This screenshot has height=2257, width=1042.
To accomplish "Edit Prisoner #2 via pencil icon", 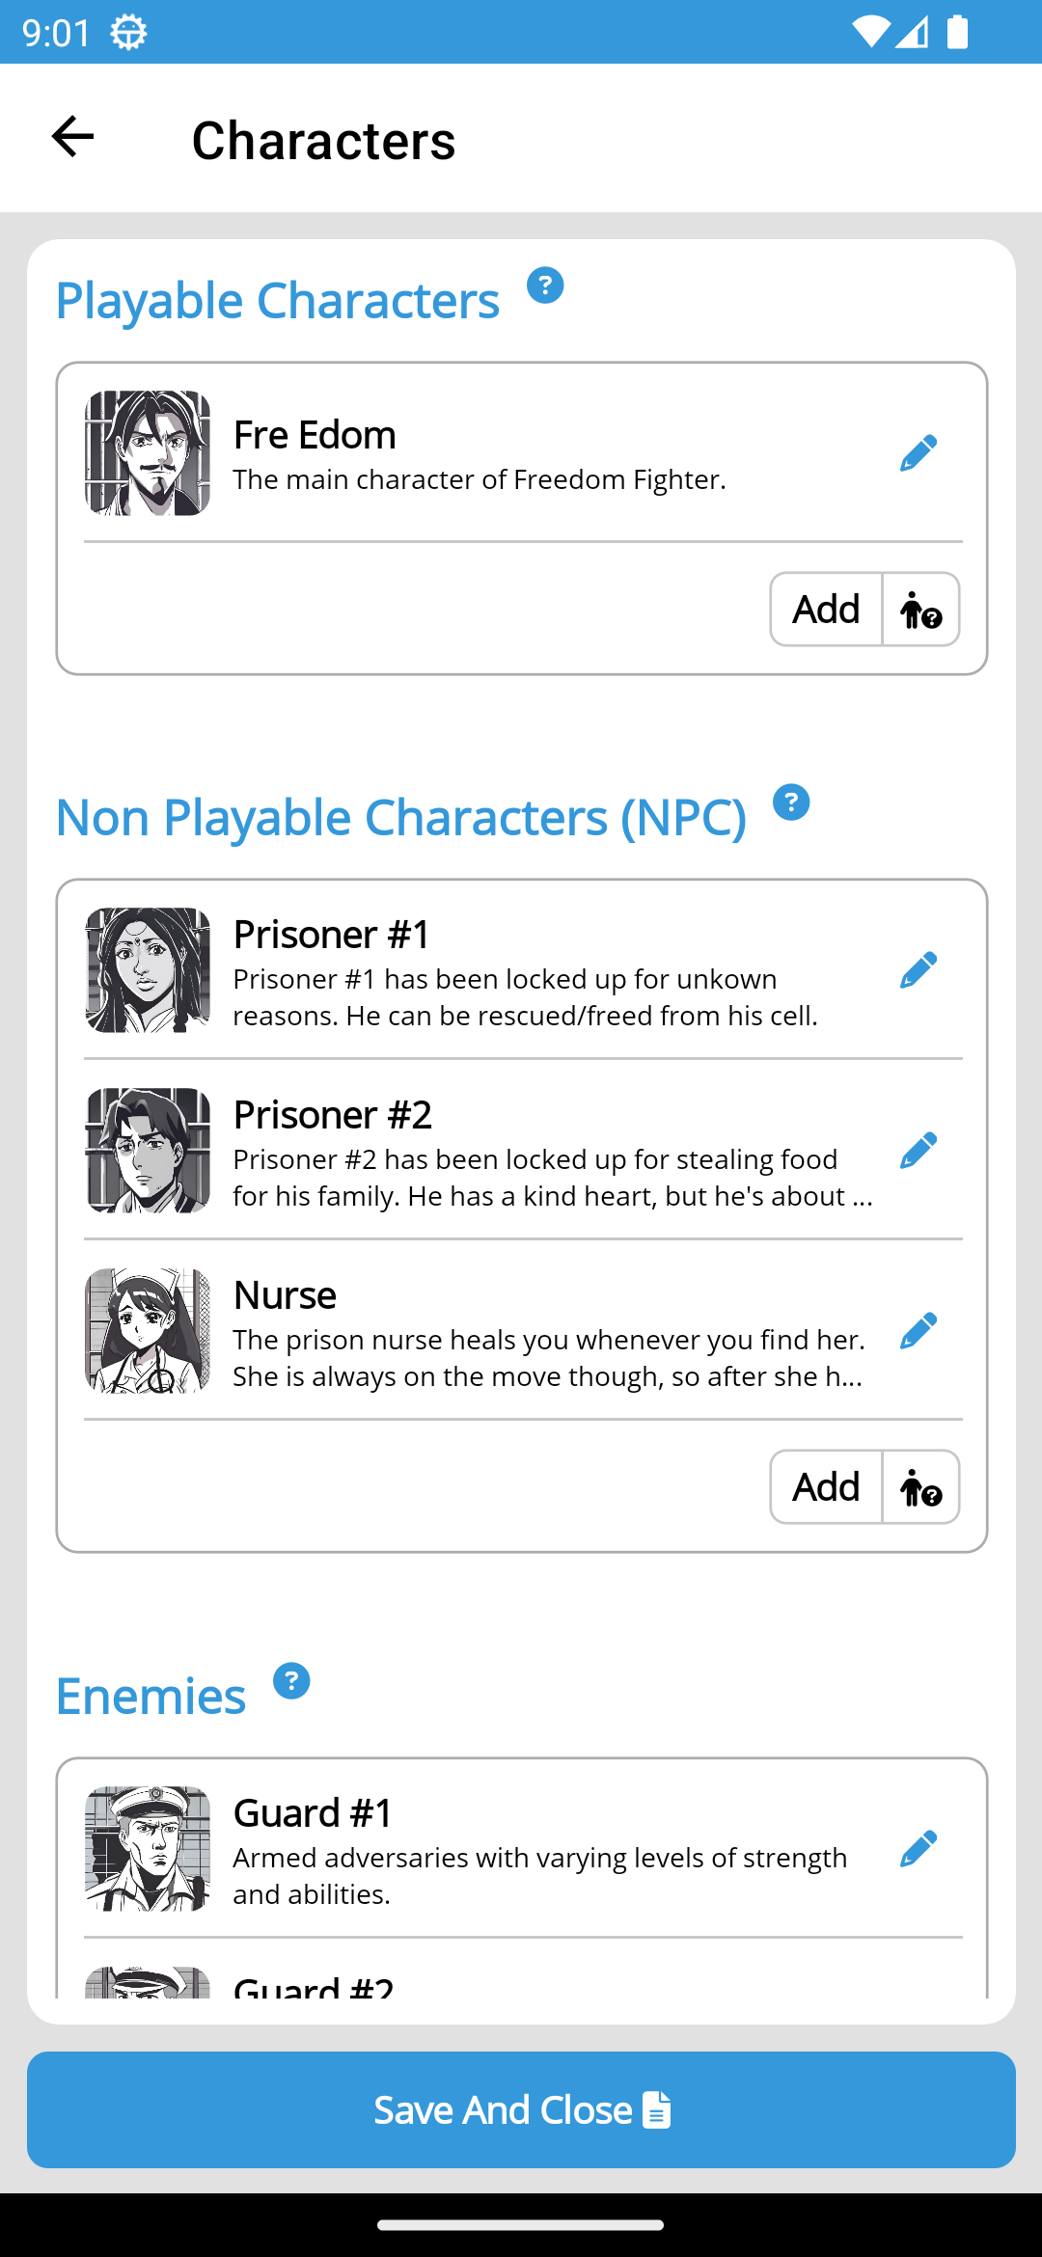I will click(919, 1150).
